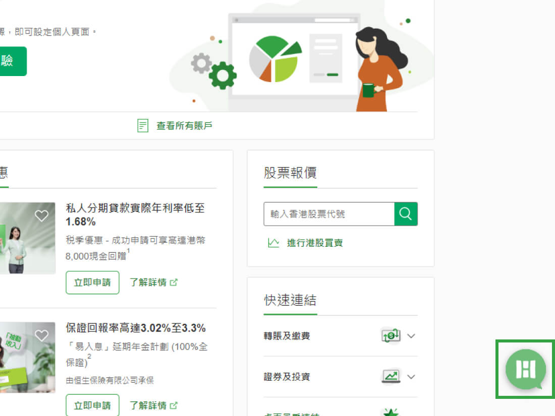The width and height of the screenshot is (555, 416).
Task: Toggle favorite heart on annuity plan offer
Action: 41,335
